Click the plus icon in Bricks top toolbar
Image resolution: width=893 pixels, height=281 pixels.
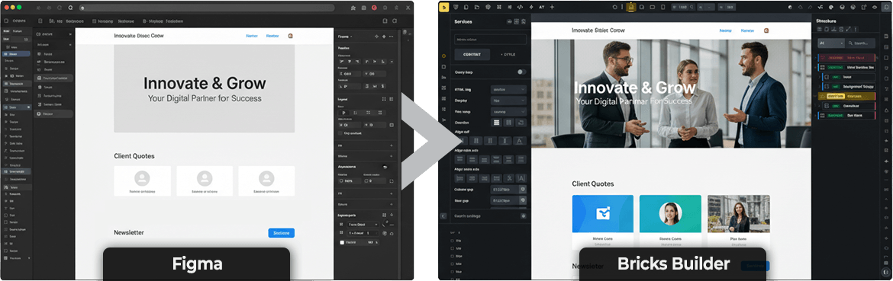(552, 8)
